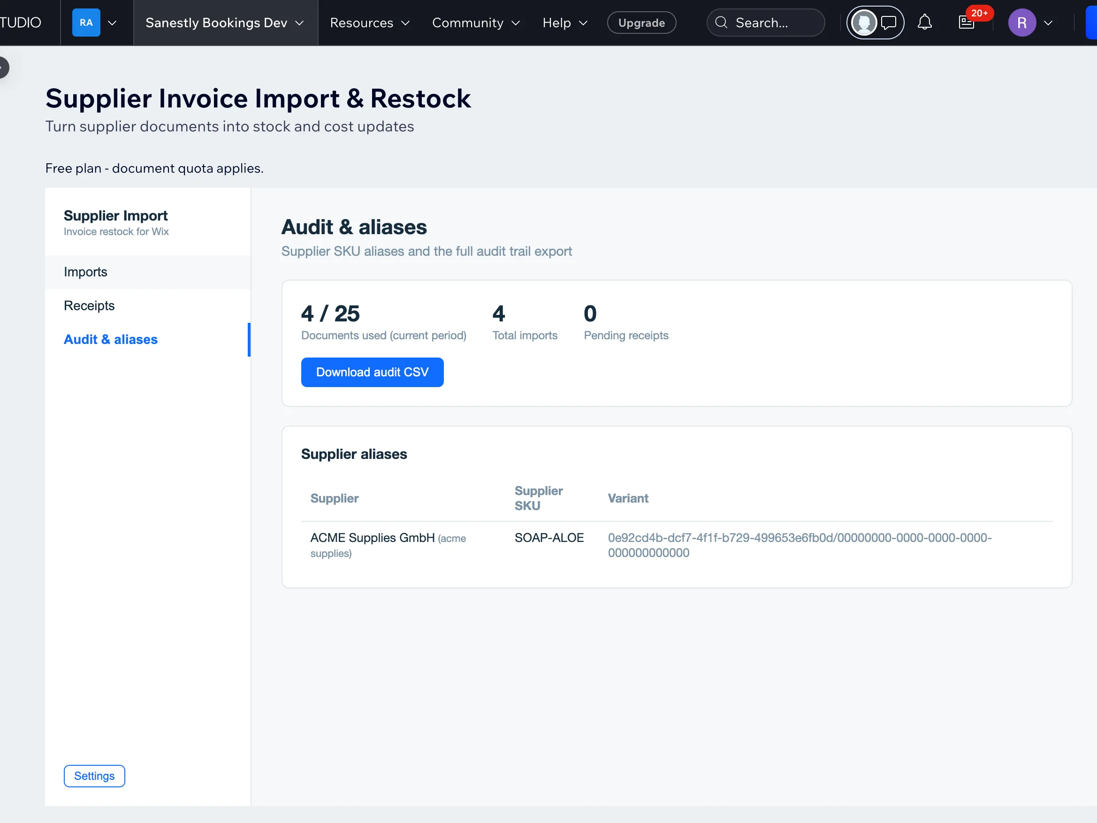Screen dimensions: 1097x823
Task: Click the STUDIO logo text
Action: pyautogui.click(x=20, y=23)
